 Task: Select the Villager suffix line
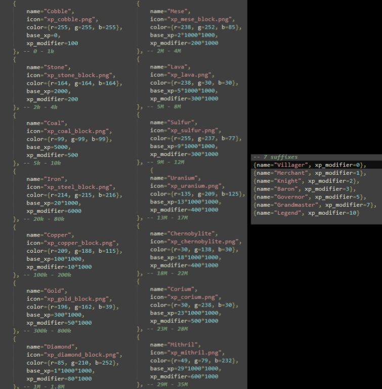click(309, 165)
